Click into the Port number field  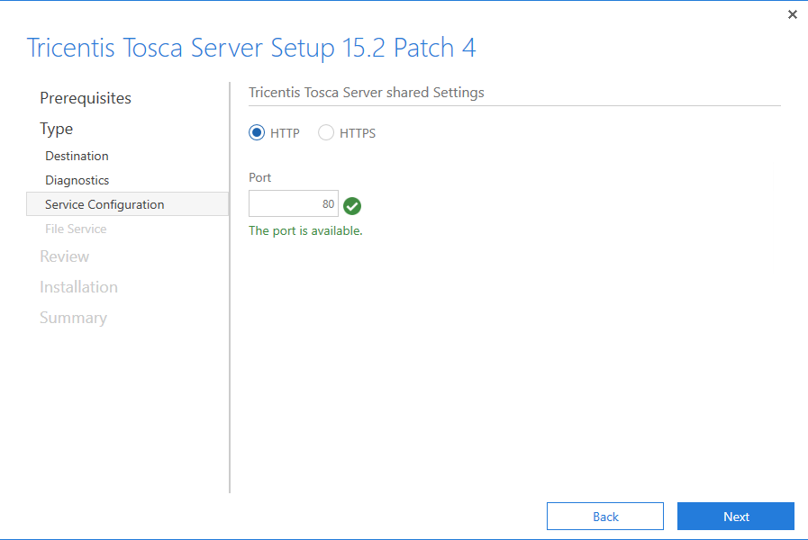pos(294,204)
